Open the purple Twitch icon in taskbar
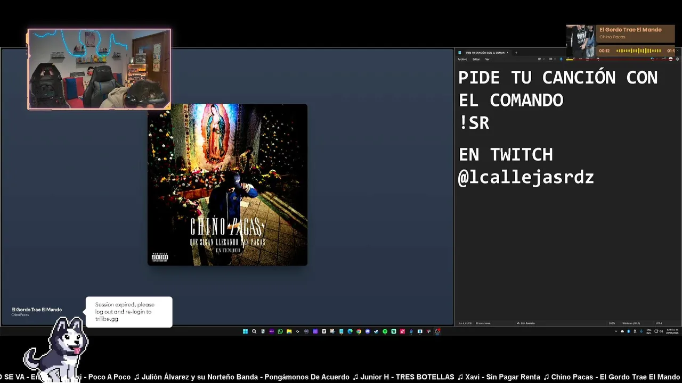The height and width of the screenshot is (383, 682). click(272, 331)
